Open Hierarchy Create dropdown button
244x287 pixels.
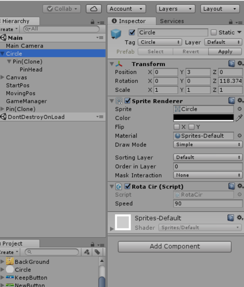tap(9, 29)
